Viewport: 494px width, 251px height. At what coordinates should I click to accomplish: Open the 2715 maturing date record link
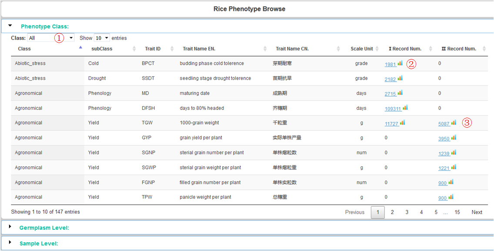(391, 94)
